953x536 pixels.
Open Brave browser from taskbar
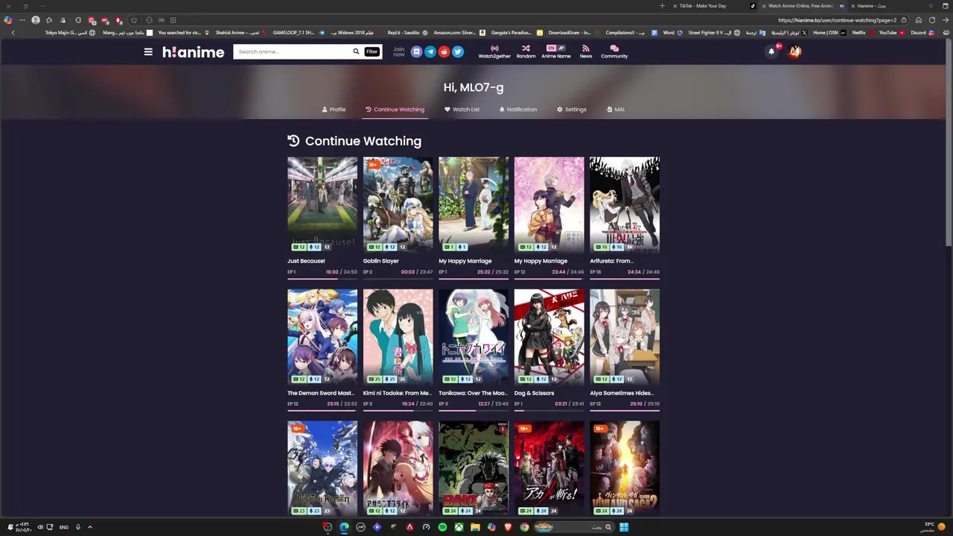(x=509, y=527)
